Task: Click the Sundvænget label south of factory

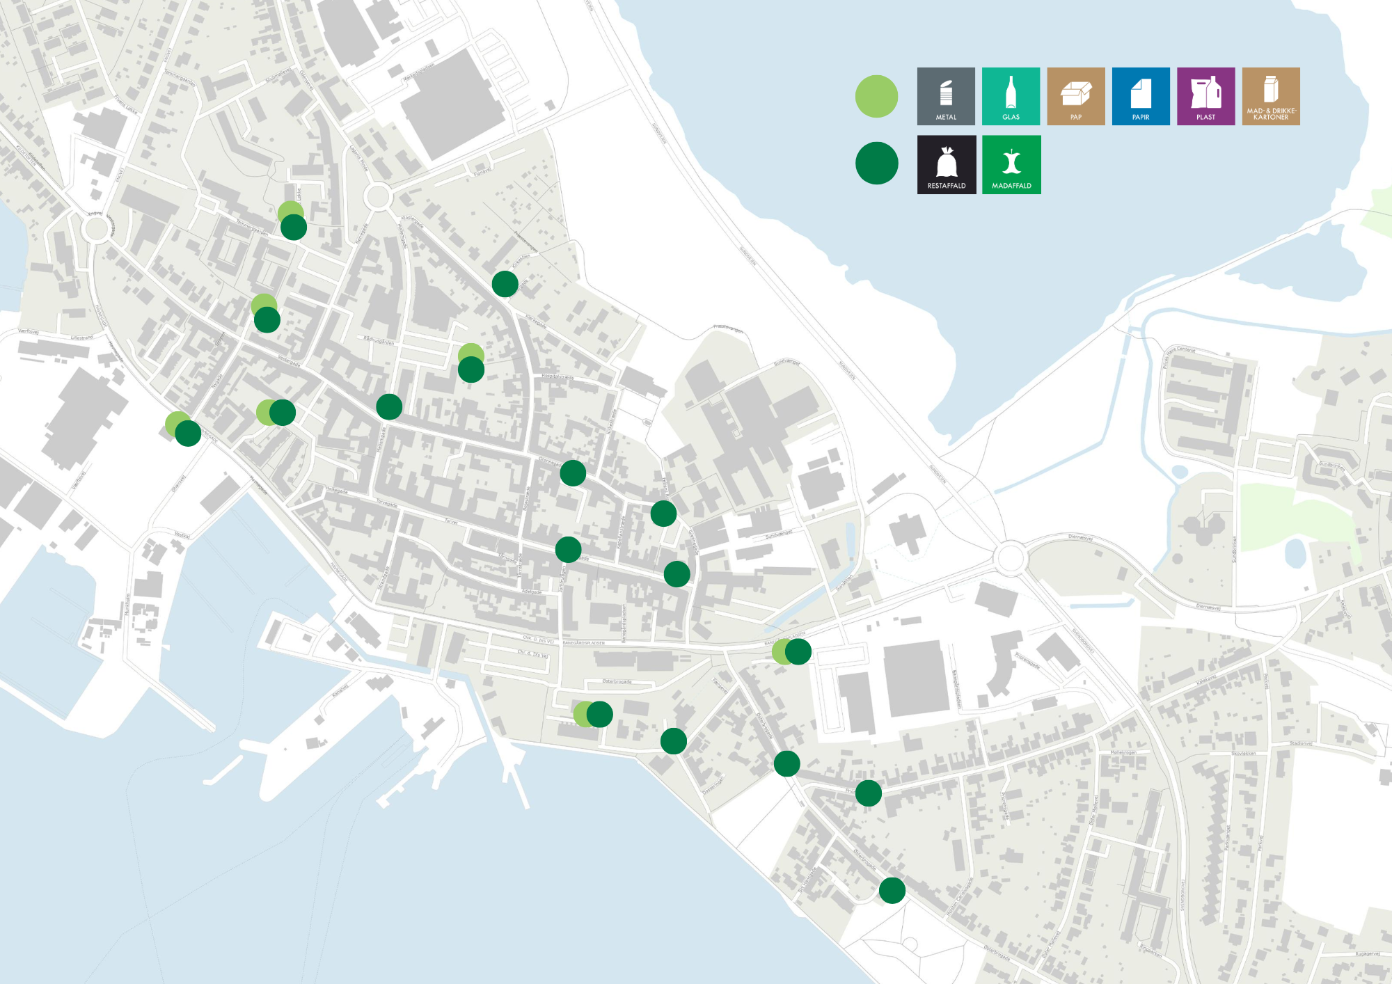Action: coord(779,535)
